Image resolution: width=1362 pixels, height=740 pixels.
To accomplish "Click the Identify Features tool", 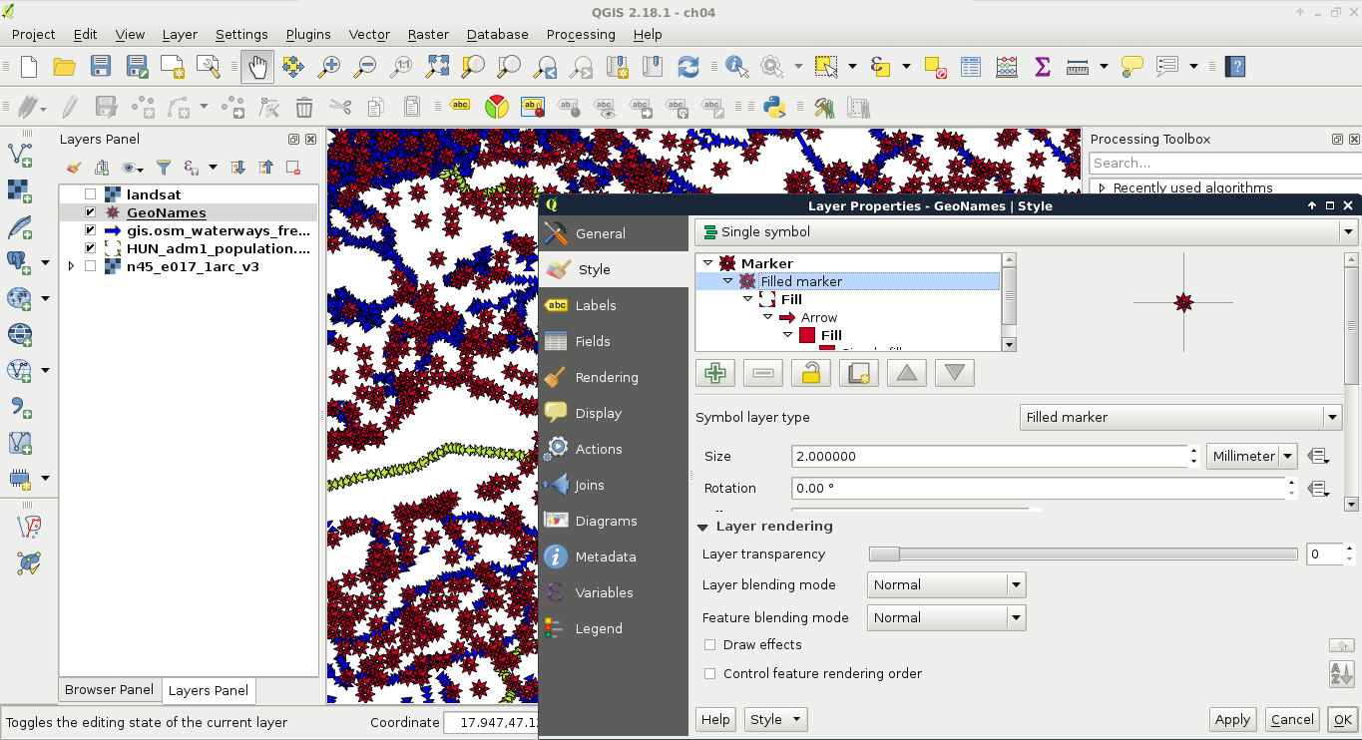I will click(x=737, y=67).
